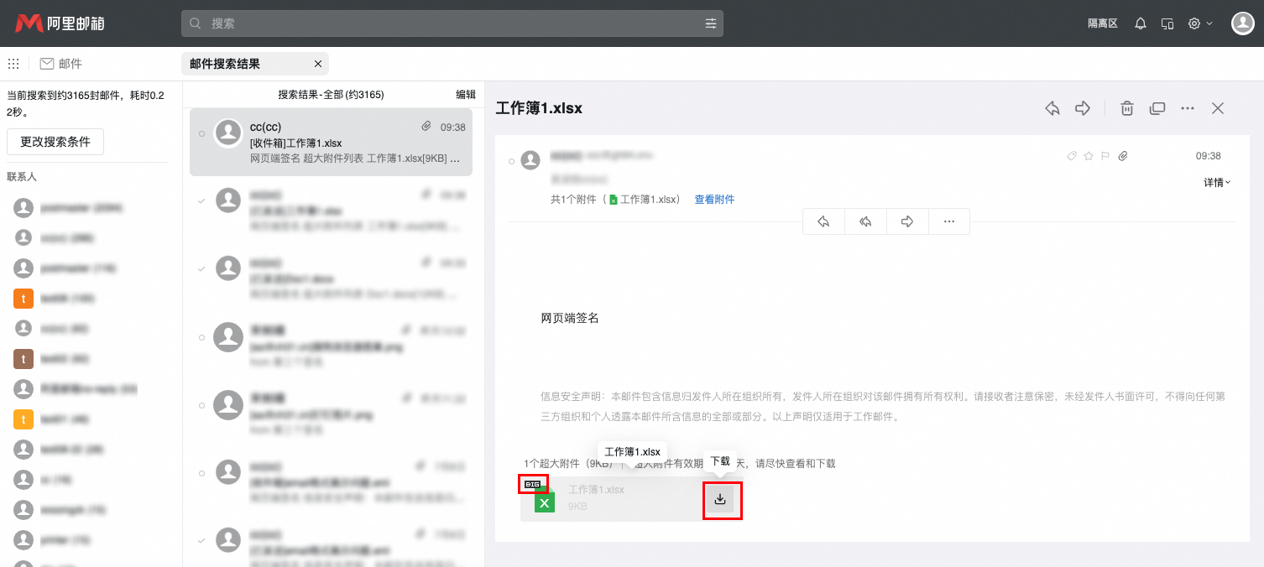This screenshot has width=1264, height=567.
Task: Open the 查看附件 link
Action: (x=714, y=199)
